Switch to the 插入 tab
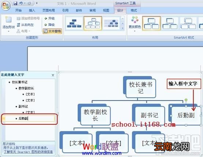203x157 pixels. tap(32, 10)
